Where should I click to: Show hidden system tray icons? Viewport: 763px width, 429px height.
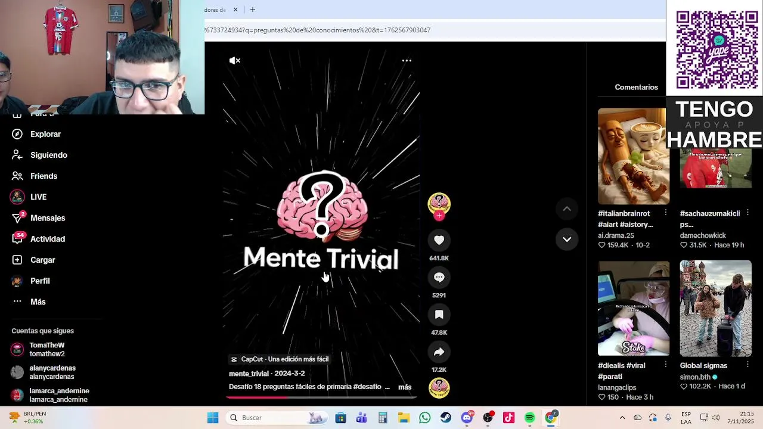[x=622, y=418]
